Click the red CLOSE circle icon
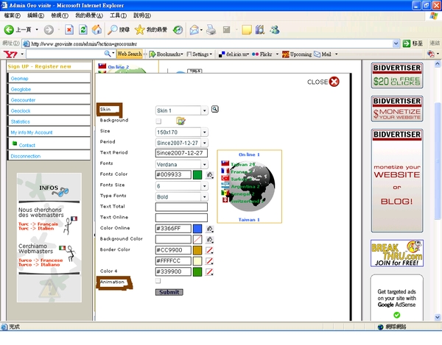The height and width of the screenshot is (345, 442). tap(334, 82)
